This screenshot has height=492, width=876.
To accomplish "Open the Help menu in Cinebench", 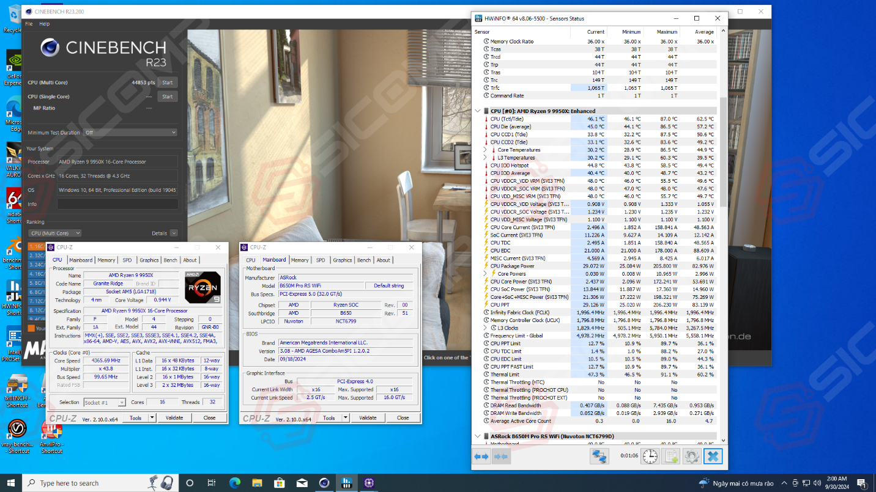I will (45, 24).
